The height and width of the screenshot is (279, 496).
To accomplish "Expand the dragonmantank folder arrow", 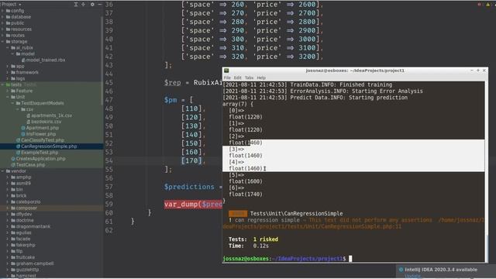I will (x=8, y=226).
